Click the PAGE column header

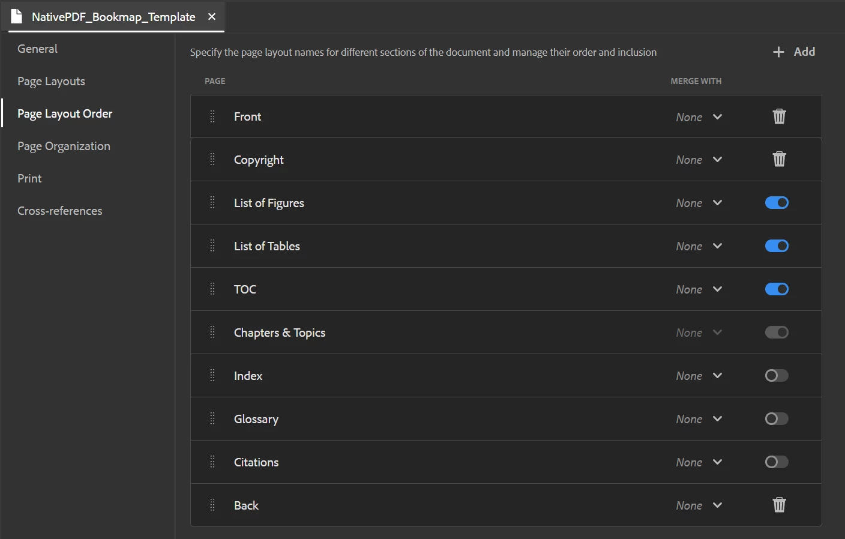pos(215,81)
